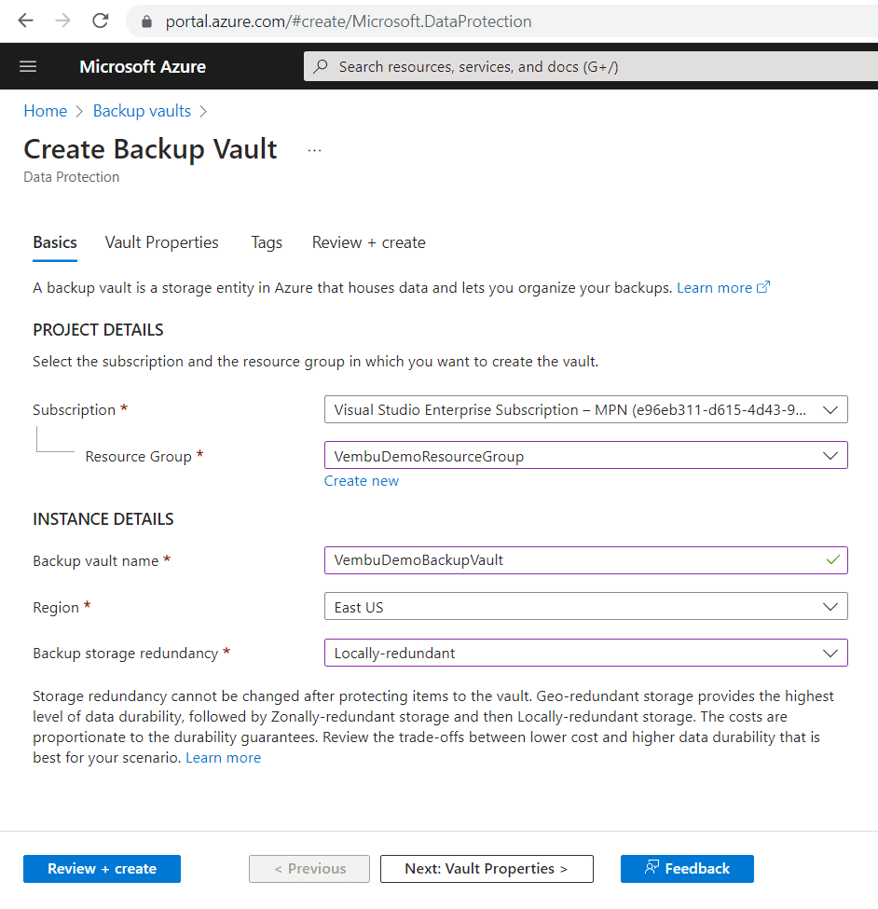The width and height of the screenshot is (878, 909).
Task: Click Create new resource group link
Action: coord(361,480)
